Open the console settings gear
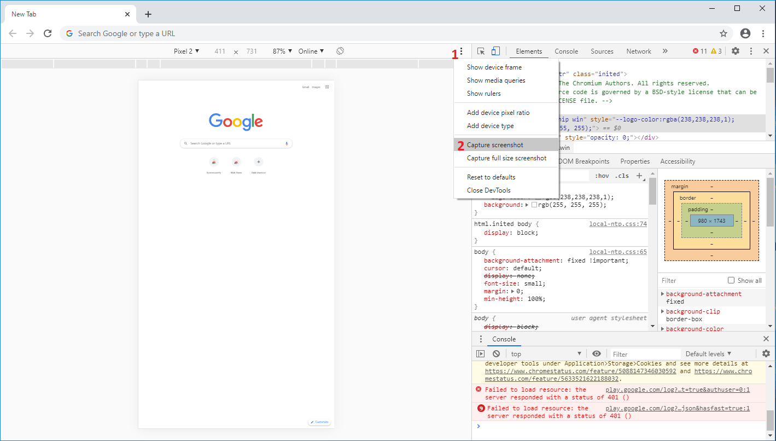 (x=766, y=353)
